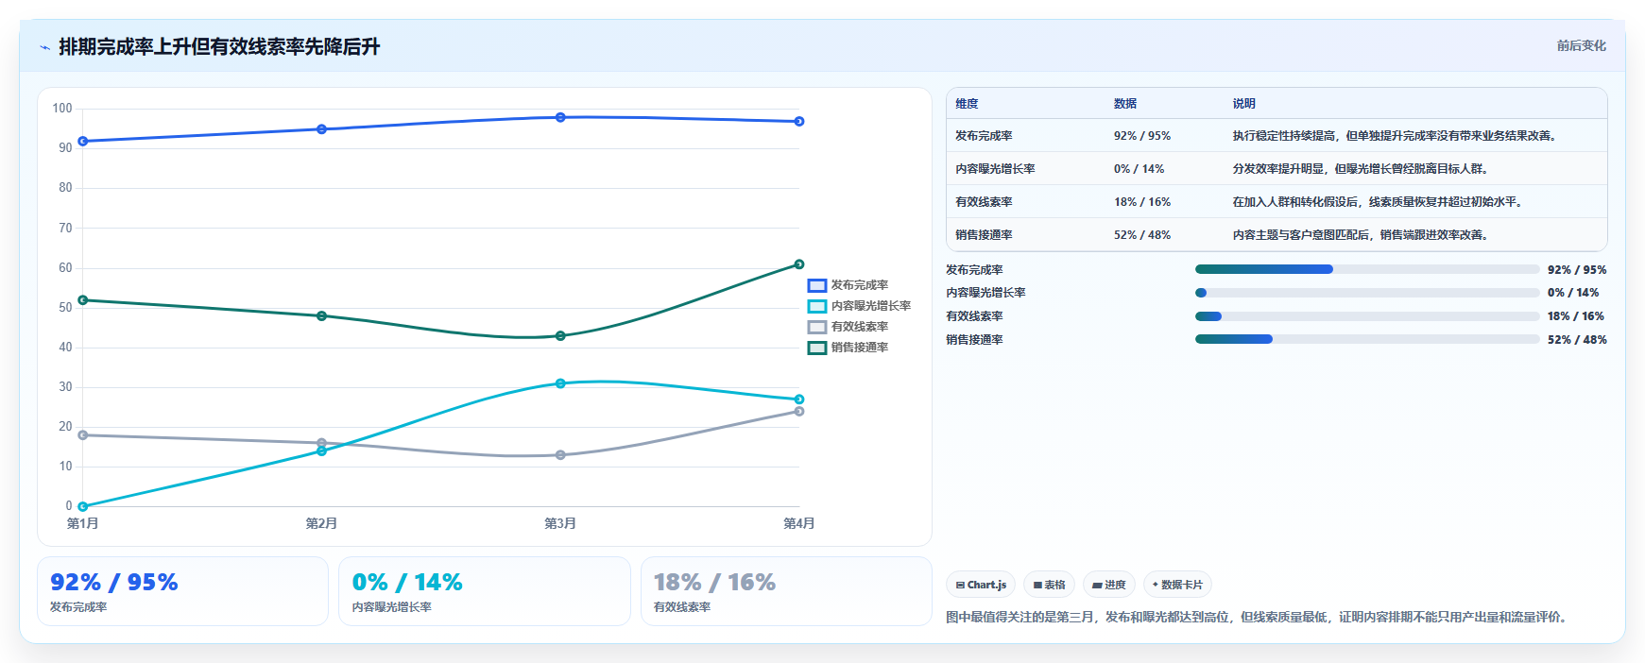Click the description starting 内容主题与客户意图匹配后
Image resolution: width=1645 pixels, height=663 pixels.
pos(1362,235)
